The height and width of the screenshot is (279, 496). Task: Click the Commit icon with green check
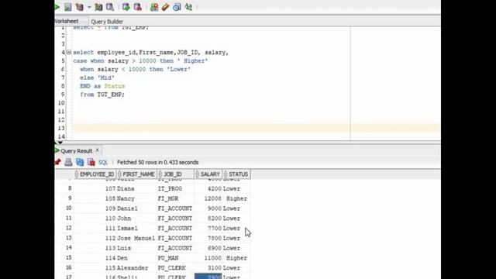[126, 7]
